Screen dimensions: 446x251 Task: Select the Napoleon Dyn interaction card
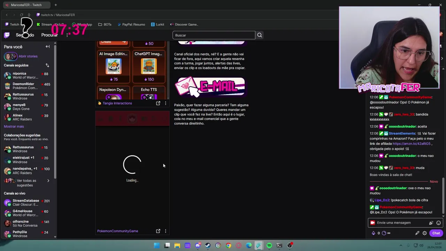click(113, 93)
